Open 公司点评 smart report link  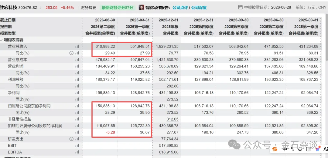(180, 8)
